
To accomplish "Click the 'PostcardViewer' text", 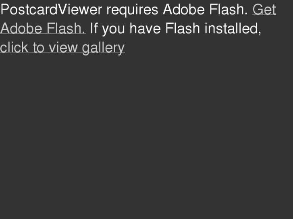I will tap(51, 10).
